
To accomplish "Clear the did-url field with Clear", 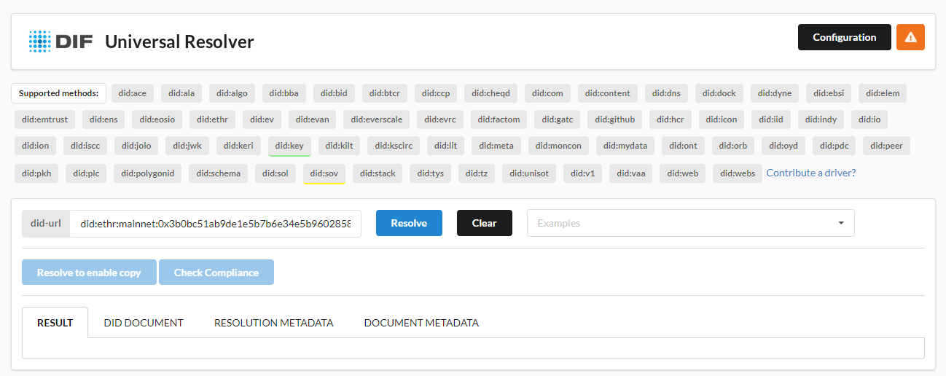I will click(x=484, y=223).
